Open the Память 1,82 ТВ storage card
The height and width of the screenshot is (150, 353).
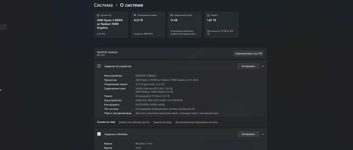221,24
